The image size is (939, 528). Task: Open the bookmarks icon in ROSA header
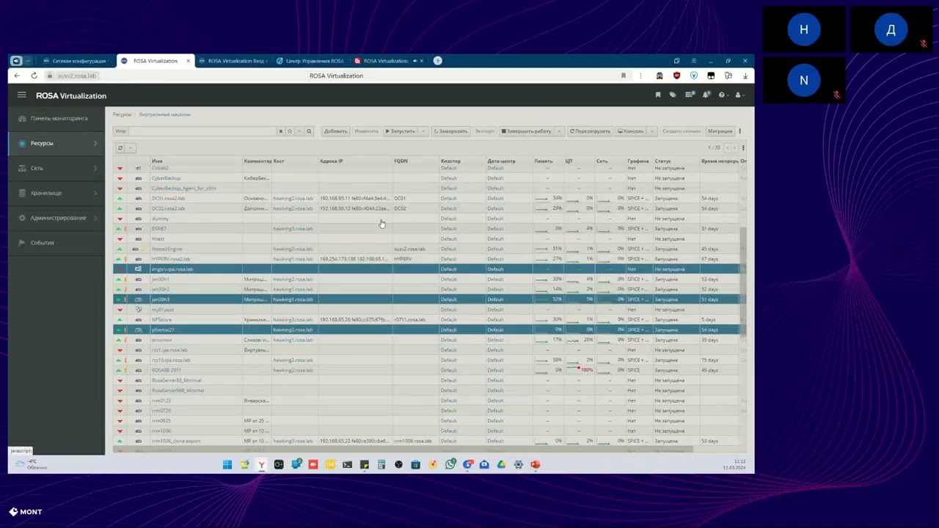(658, 95)
